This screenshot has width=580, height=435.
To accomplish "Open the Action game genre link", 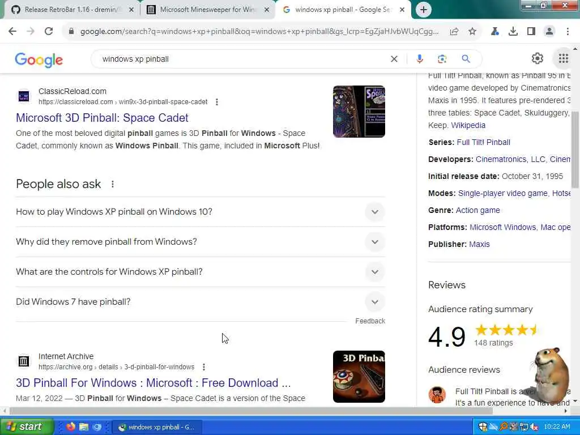I will click(x=477, y=210).
